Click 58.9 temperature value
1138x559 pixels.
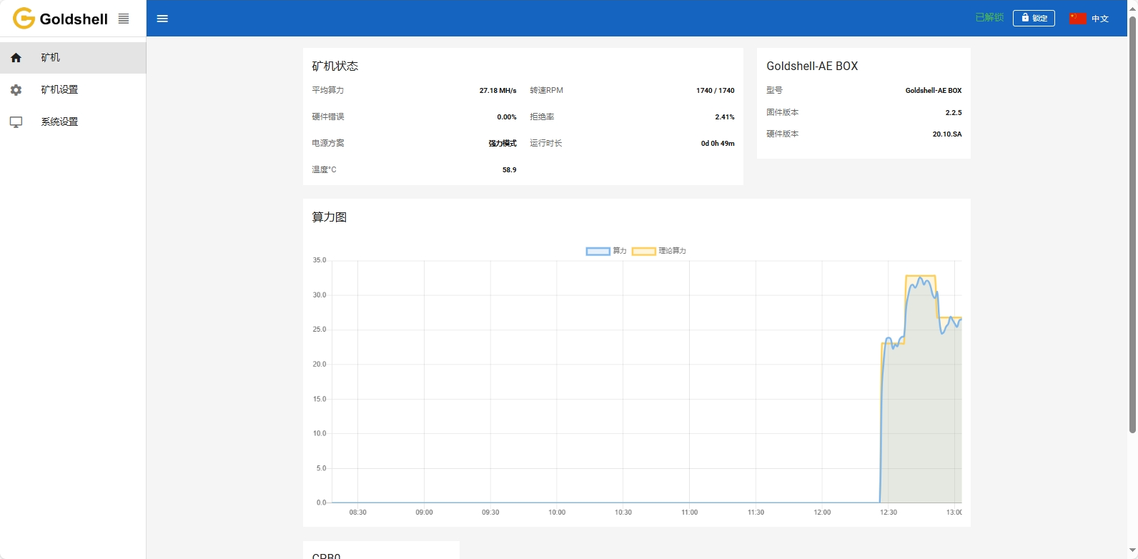(509, 170)
